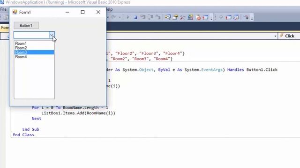The image size is (300, 168).
Task: Click the "Room2" string in the code
Action: point(119,59)
